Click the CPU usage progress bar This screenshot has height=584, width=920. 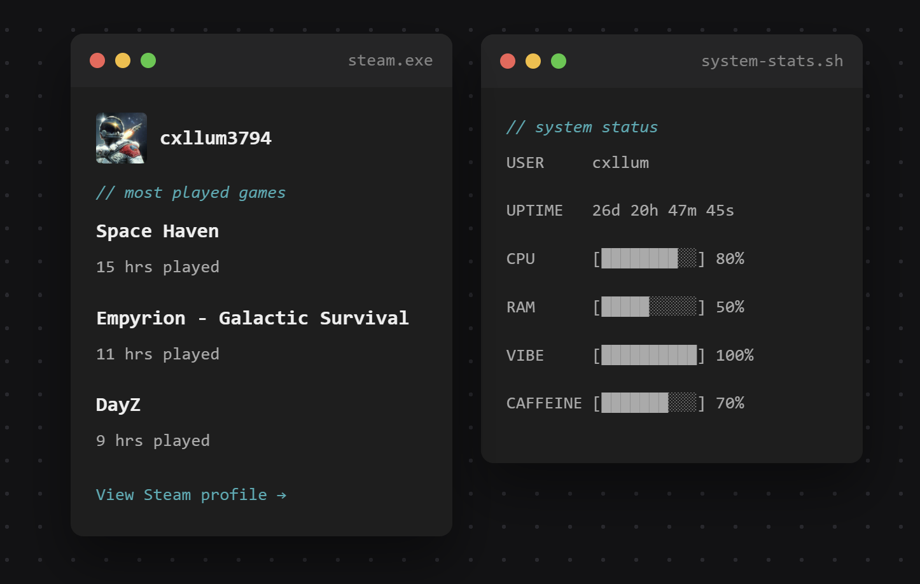click(x=649, y=259)
